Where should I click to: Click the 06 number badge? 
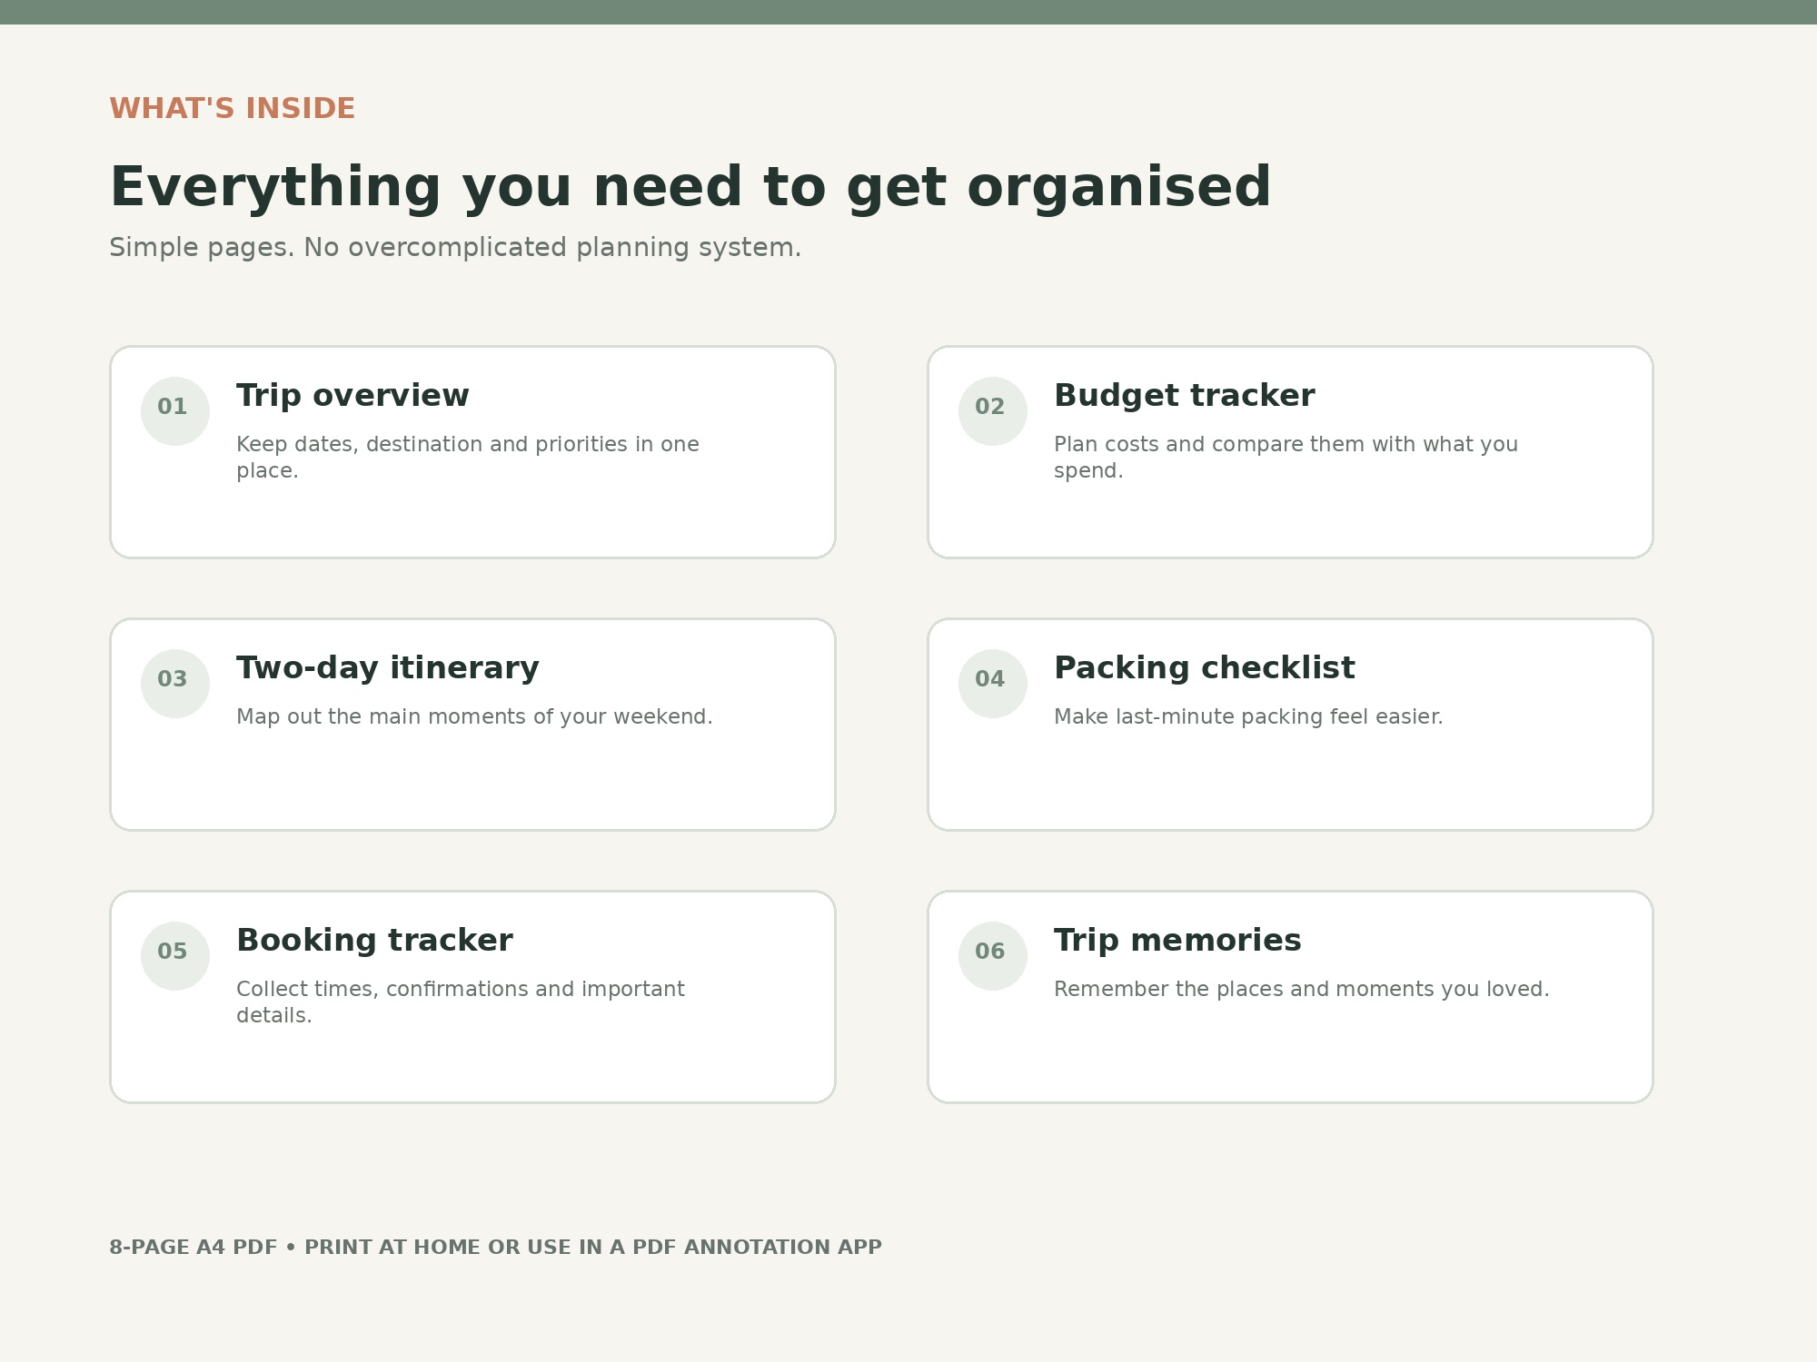(x=993, y=956)
